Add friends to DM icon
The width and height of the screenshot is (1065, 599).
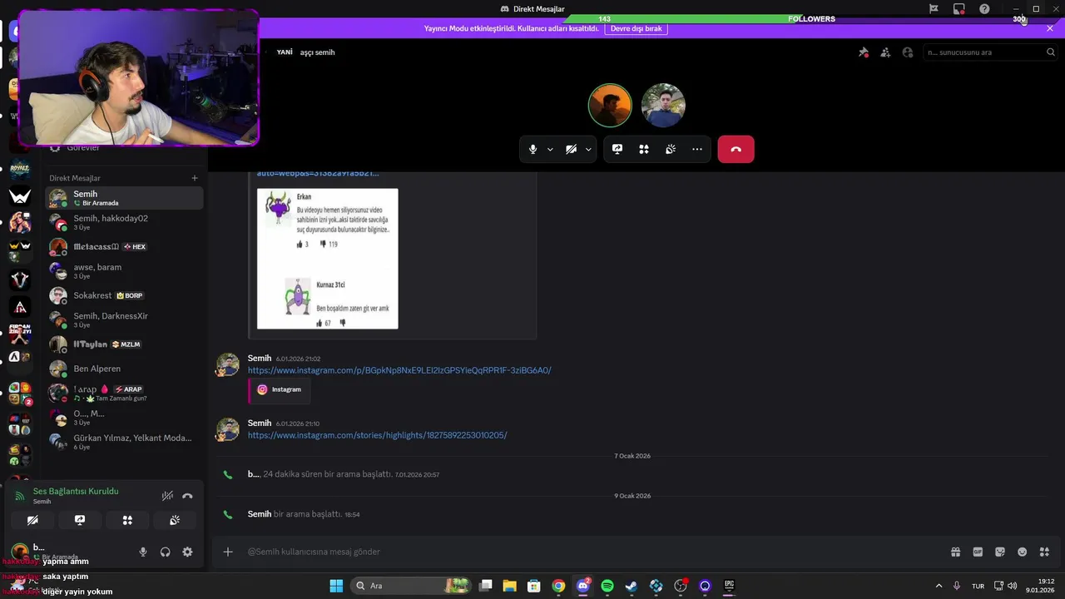pos(885,52)
